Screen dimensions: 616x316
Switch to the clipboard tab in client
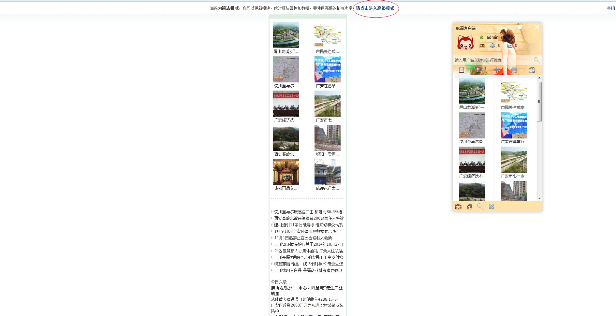click(462, 70)
